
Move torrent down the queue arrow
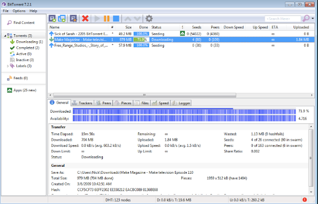[x=137, y=19]
